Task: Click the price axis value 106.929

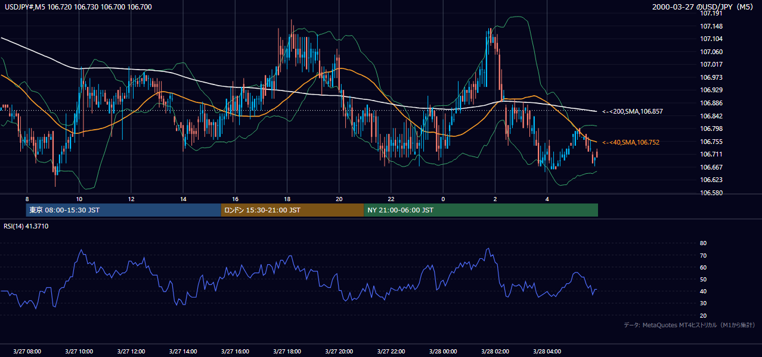Action: (712, 90)
